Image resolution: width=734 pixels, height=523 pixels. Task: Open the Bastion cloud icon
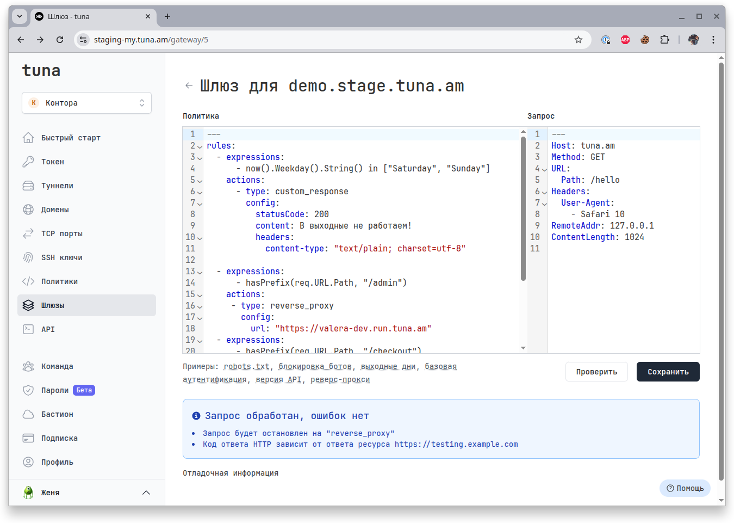[x=28, y=414]
